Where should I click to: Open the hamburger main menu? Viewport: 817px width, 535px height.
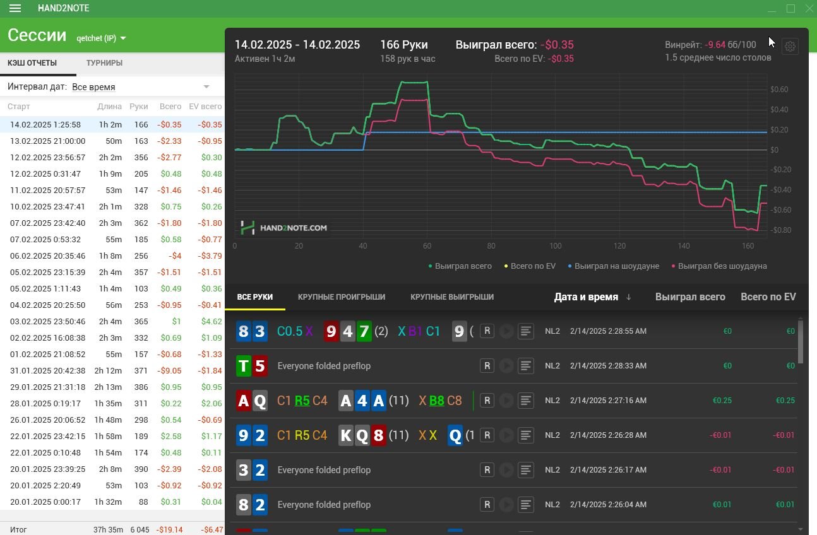(15, 8)
